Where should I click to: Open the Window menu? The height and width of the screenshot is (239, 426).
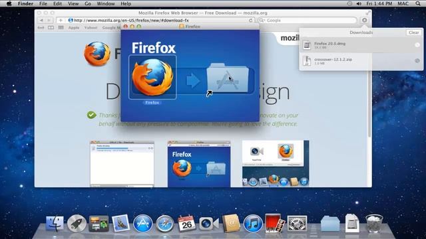(x=106, y=3)
